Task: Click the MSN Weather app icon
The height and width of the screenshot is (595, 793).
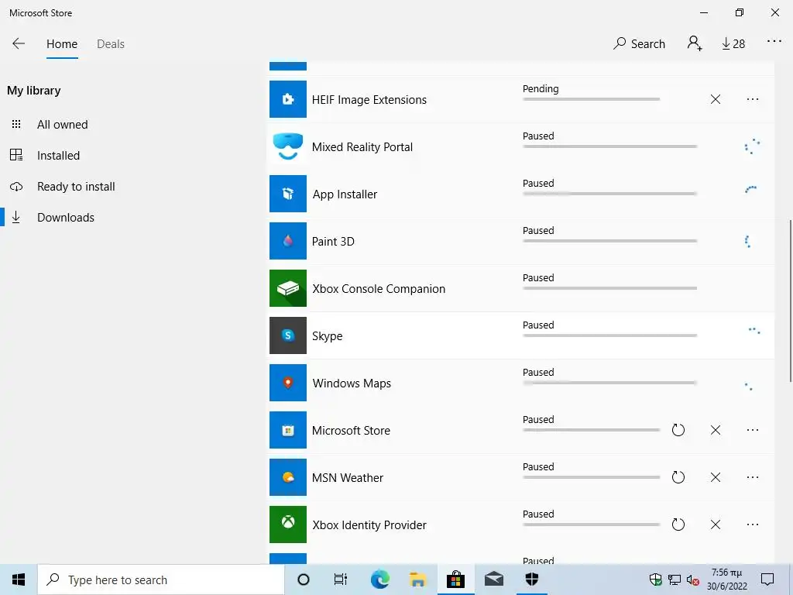Action: pos(288,477)
